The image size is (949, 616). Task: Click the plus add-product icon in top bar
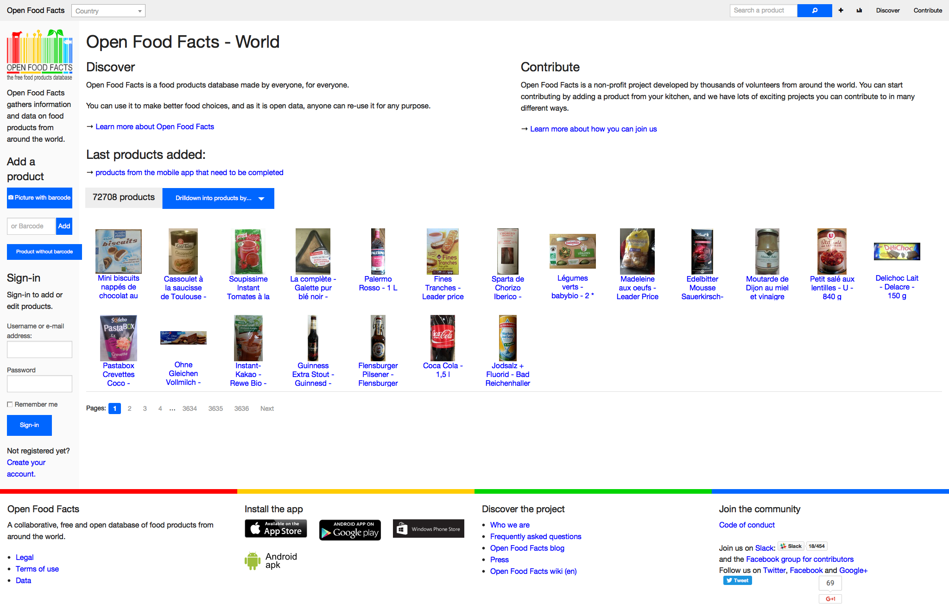coord(841,10)
